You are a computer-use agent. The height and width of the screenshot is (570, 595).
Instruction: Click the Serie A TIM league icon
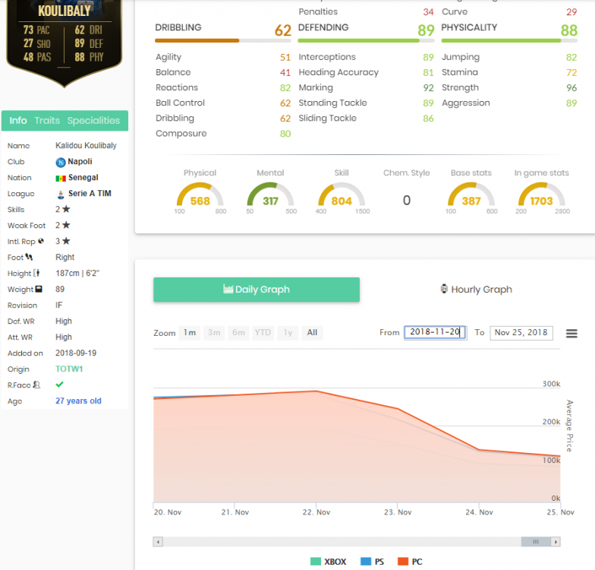(61, 194)
